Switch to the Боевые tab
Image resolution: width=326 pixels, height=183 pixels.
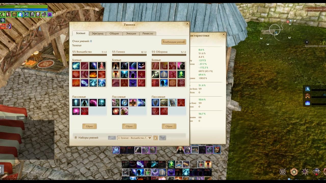click(x=81, y=33)
